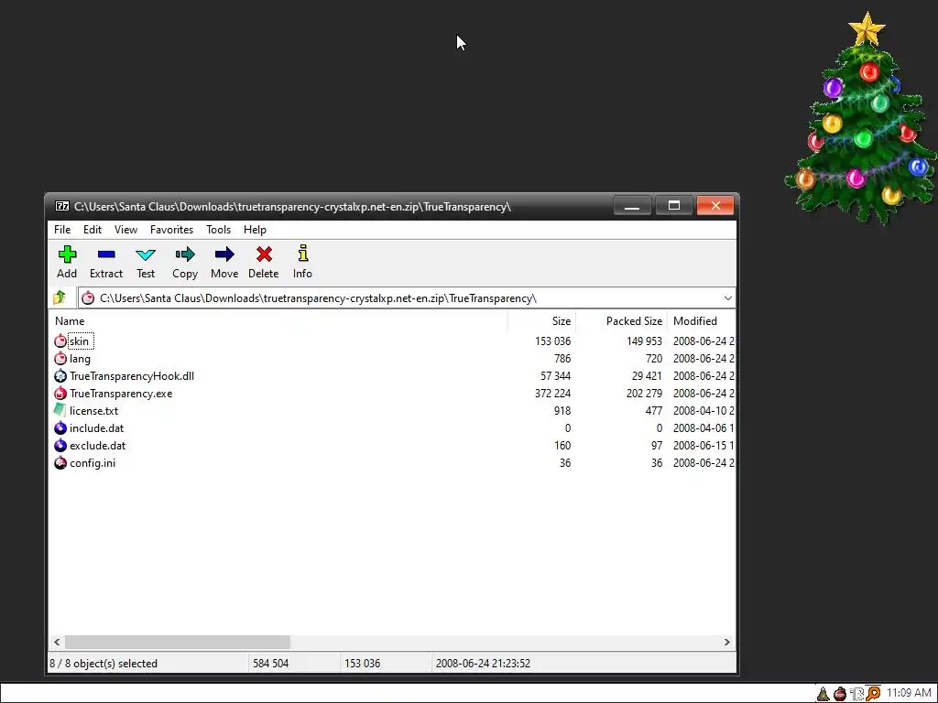Click the 7z icon in the title bar

[62, 206]
